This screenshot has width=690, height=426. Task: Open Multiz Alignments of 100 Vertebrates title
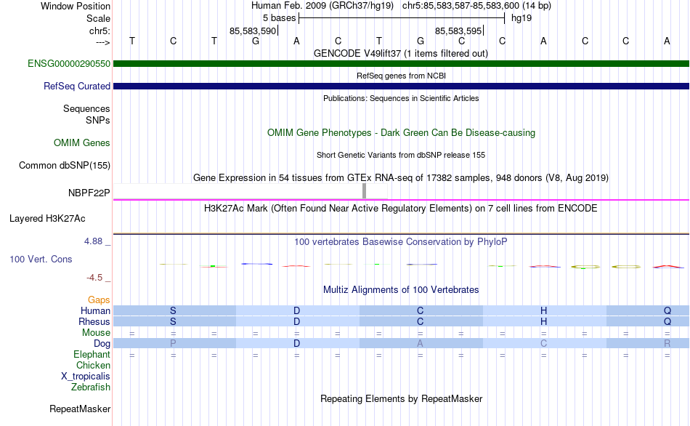click(401, 289)
